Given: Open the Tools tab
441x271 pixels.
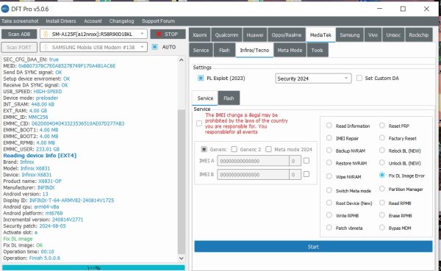Looking at the screenshot, I should click(x=317, y=50).
